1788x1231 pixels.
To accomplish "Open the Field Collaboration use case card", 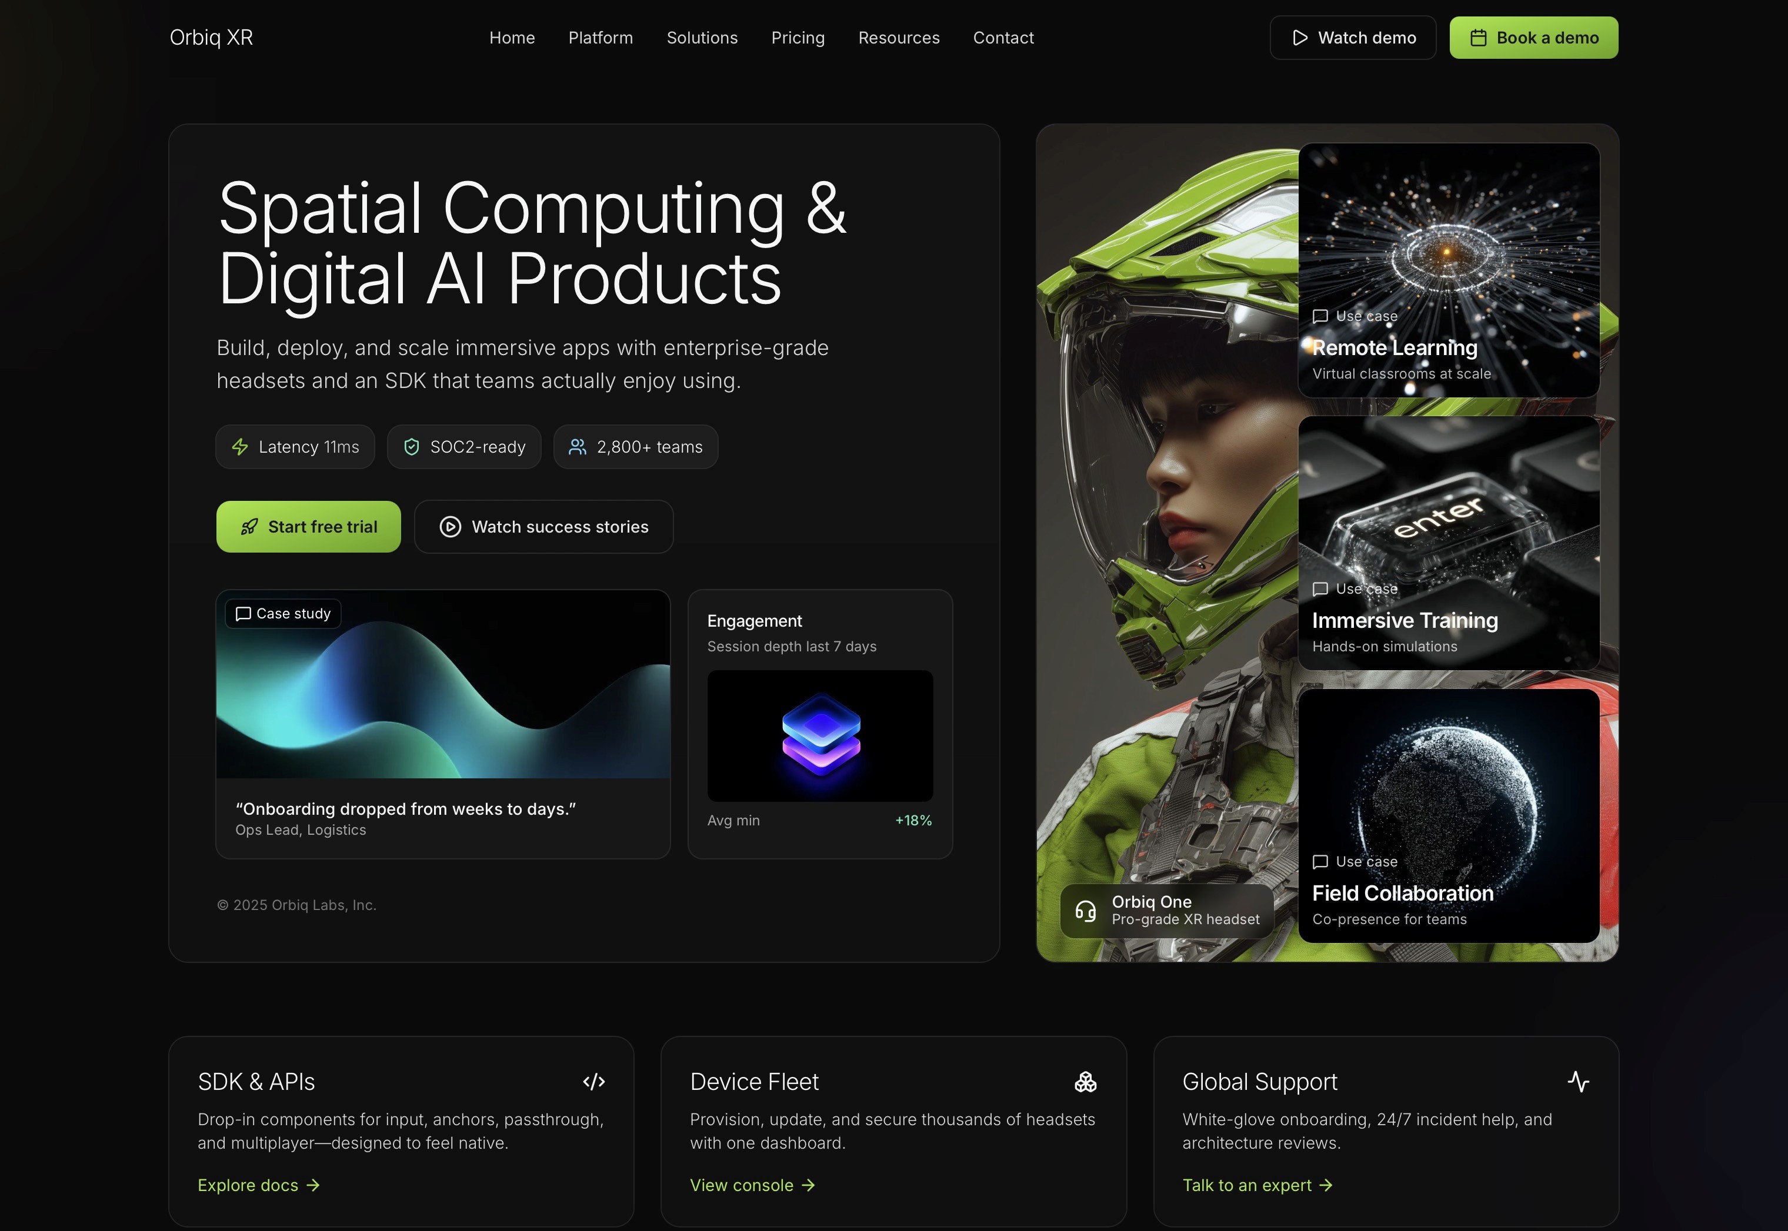I will (1447, 815).
